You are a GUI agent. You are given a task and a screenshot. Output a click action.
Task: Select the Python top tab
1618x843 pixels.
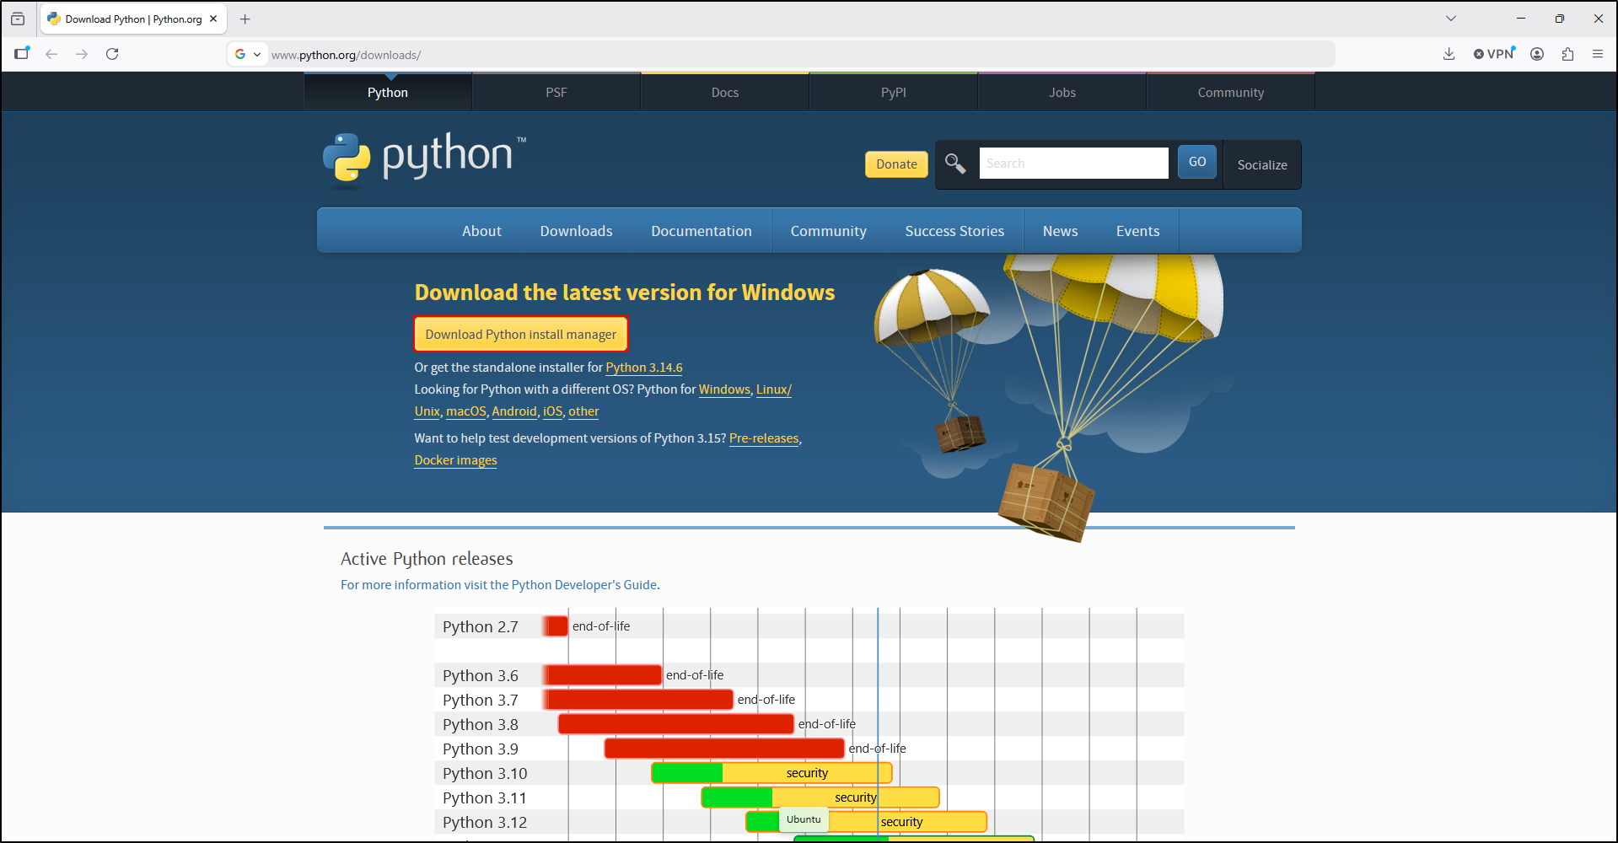coord(388,92)
